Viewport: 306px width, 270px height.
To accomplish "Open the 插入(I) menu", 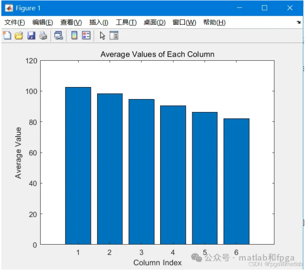I will (x=99, y=22).
